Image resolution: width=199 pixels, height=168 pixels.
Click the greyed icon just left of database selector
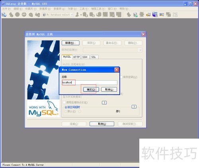[x=37, y=15]
